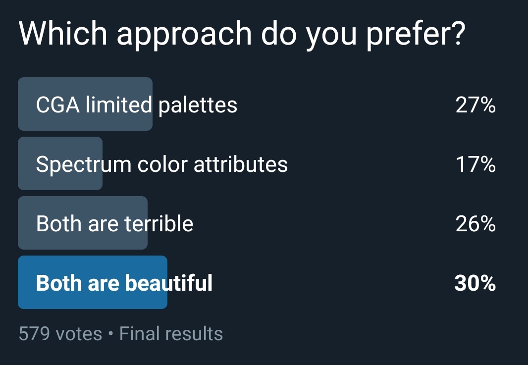Click the short bar behind Spectrum option

pos(60,163)
